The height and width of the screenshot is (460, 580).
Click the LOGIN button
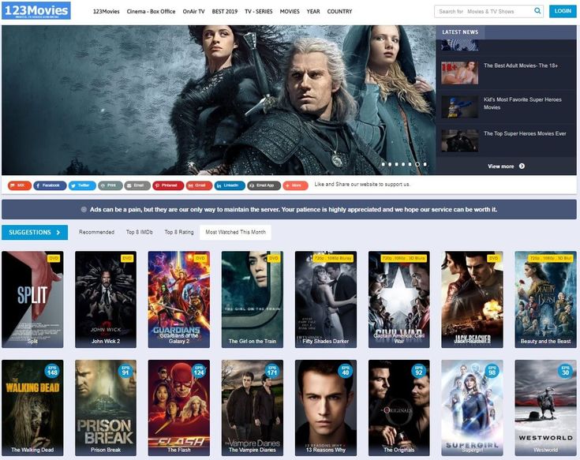click(x=563, y=11)
